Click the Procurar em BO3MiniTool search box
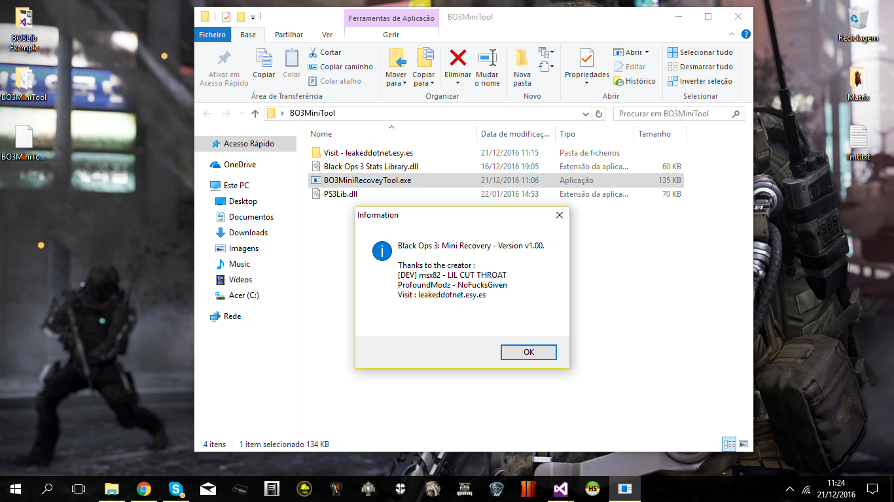The height and width of the screenshot is (502, 894). [x=673, y=114]
